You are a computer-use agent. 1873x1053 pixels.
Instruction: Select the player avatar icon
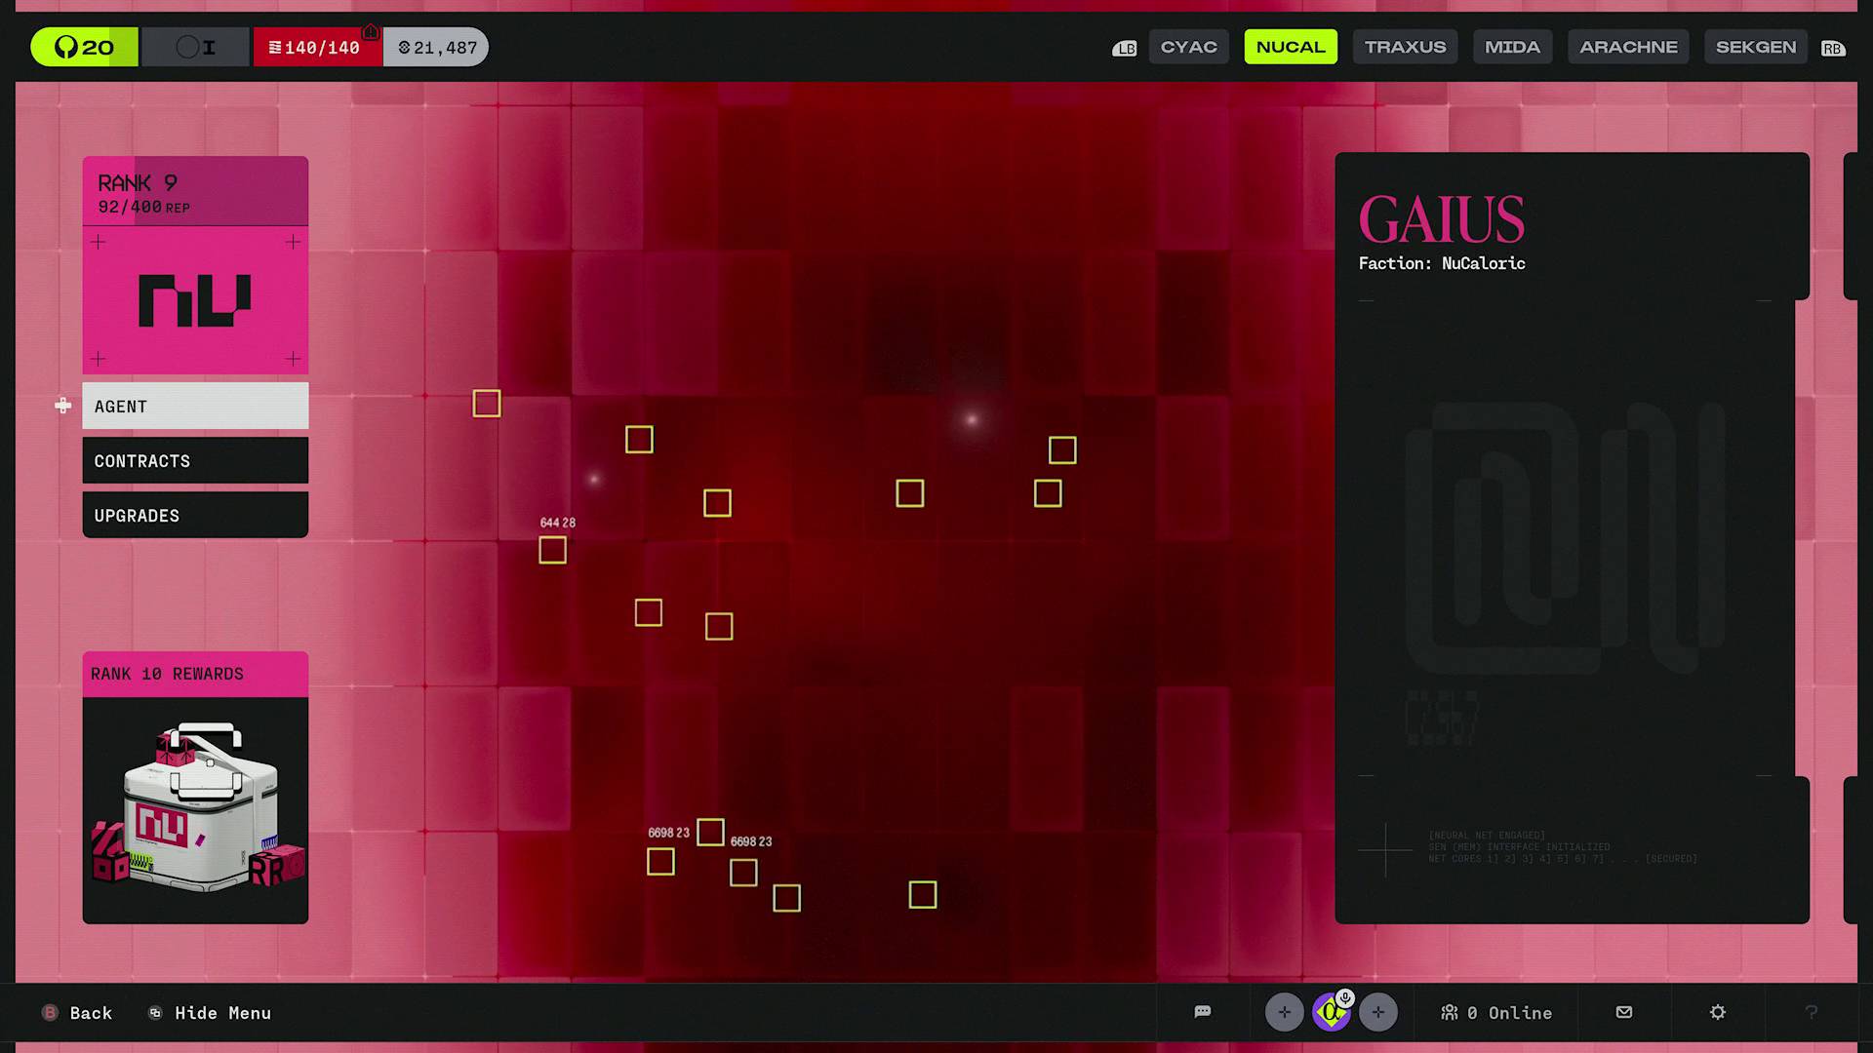(1329, 1014)
